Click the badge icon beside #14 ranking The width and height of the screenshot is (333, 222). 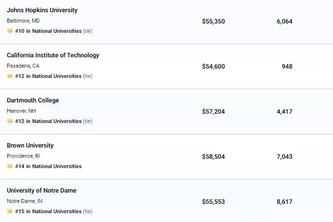pos(10,166)
